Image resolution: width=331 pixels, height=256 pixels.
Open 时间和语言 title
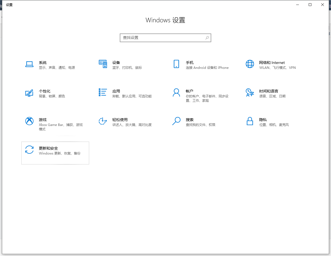(269, 91)
